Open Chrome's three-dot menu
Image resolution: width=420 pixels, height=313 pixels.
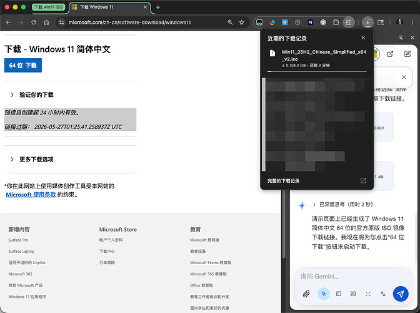pos(412,23)
